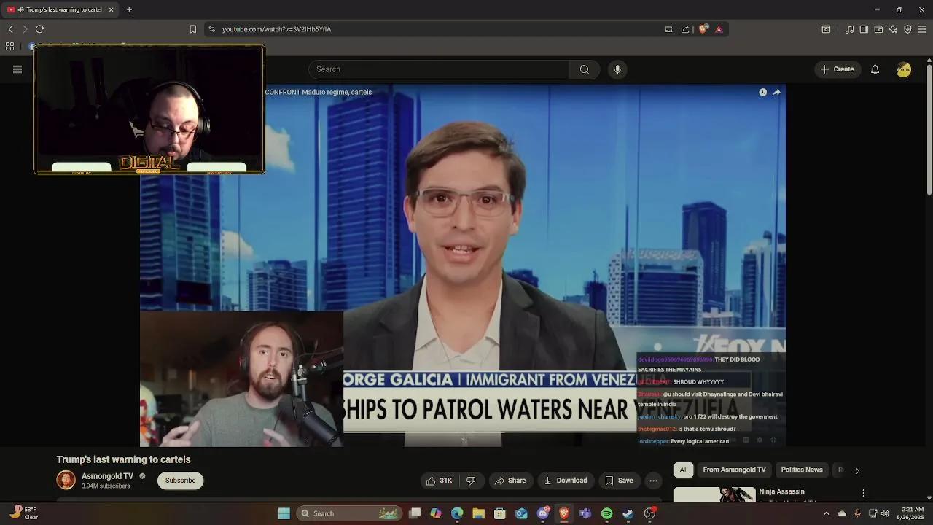Open File Explorer from the taskbar

point(478,513)
